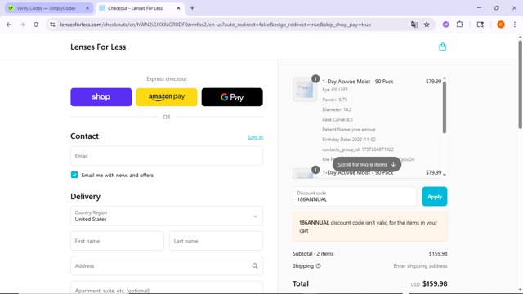Click the Base Curve: 8.5 detail
This screenshot has width=523, height=294.
click(x=337, y=120)
